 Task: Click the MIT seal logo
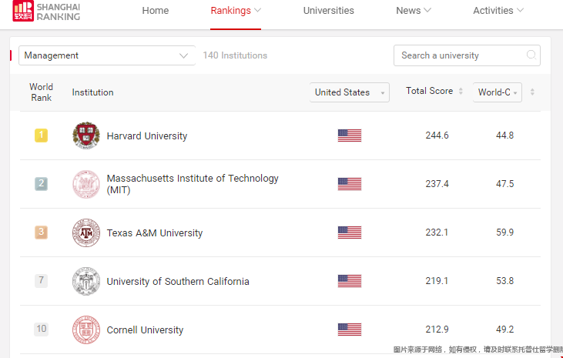coord(86,184)
